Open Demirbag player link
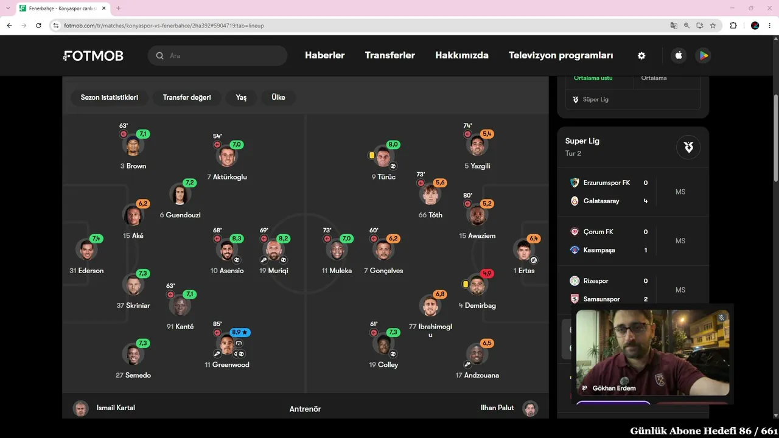Image resolution: width=779 pixels, height=438 pixels. 477,305
